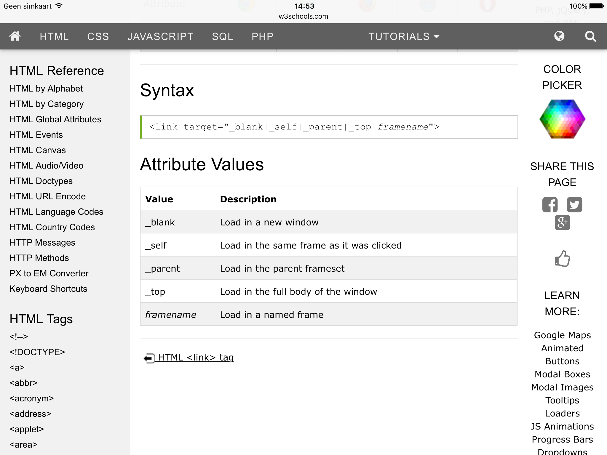Open HTML Country Codes link
The image size is (607, 455).
pyautogui.click(x=52, y=227)
